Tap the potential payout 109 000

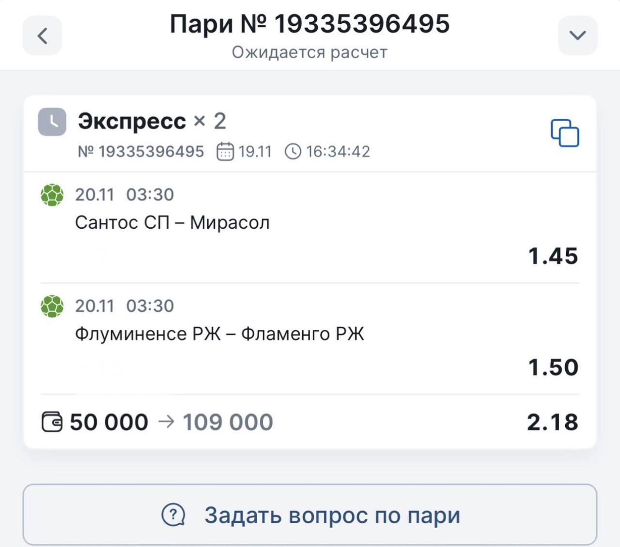point(228,422)
